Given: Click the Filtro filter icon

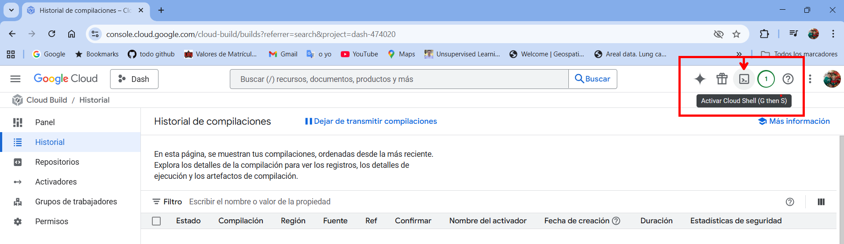Looking at the screenshot, I should tap(156, 202).
